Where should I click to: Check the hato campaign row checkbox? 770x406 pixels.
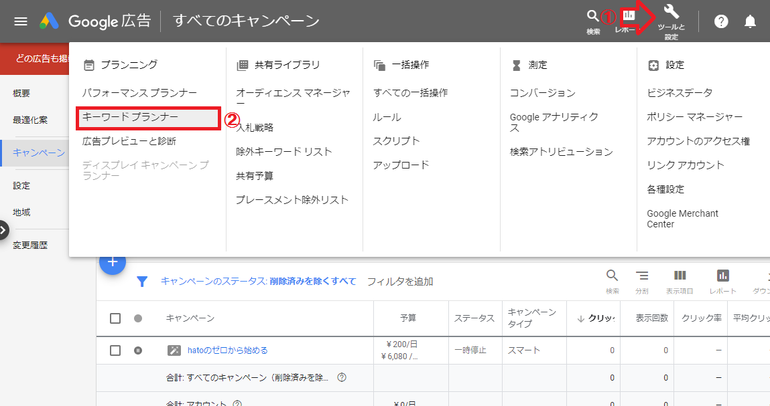115,350
